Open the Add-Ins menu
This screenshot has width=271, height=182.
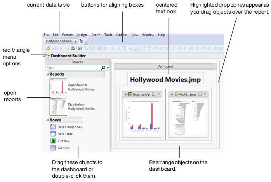pyautogui.click(x=122, y=35)
